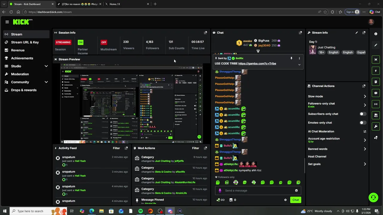Toggle Emotes-only chat switch
383x215 pixels.
click(363, 123)
